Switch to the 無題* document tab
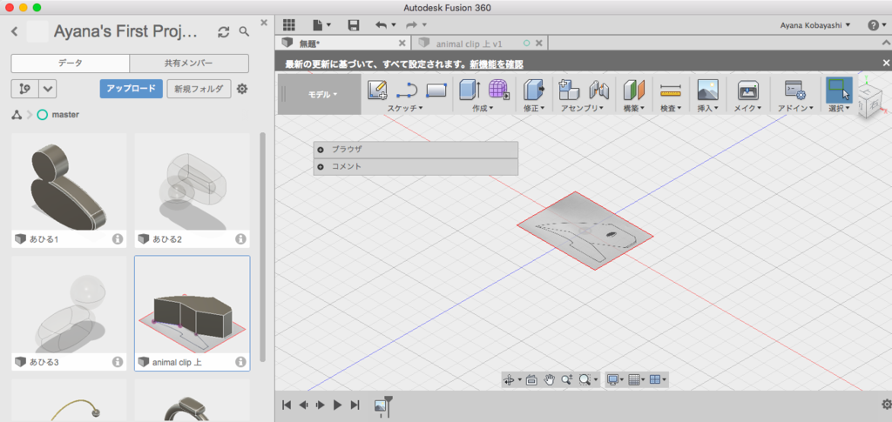892x422 pixels. point(341,44)
